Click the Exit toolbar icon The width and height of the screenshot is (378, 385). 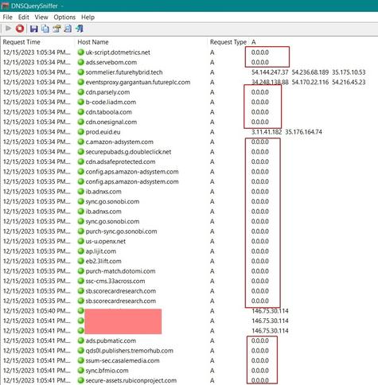pyautogui.click(x=80, y=29)
